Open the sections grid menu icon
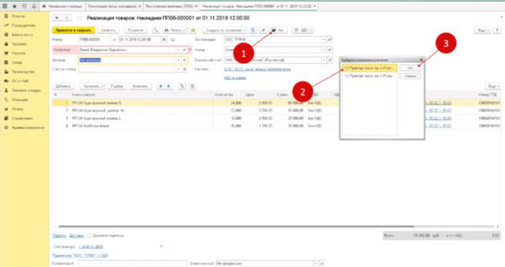Screen dimensions: 505x267 tap(5, 6)
